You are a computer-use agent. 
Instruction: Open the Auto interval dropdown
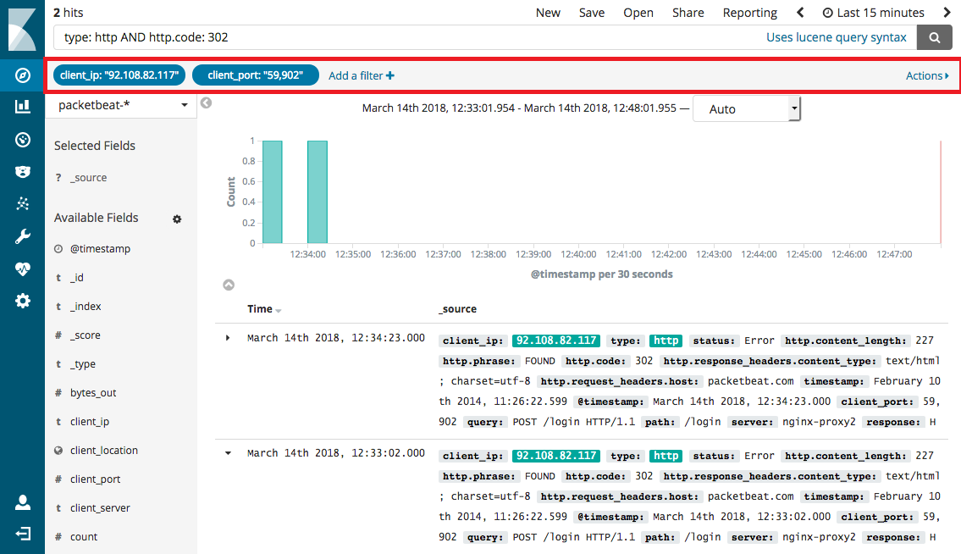pos(747,109)
